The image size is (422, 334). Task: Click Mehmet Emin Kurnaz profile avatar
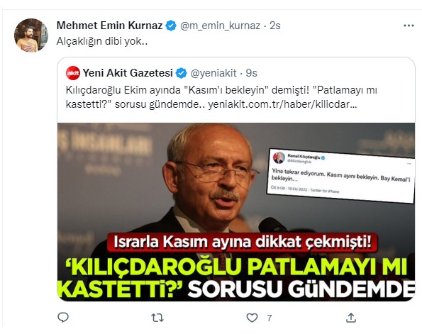pos(31,35)
